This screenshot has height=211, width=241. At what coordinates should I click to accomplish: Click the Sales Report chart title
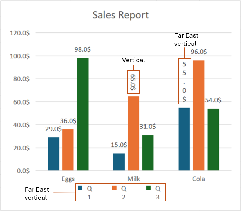click(x=120, y=15)
